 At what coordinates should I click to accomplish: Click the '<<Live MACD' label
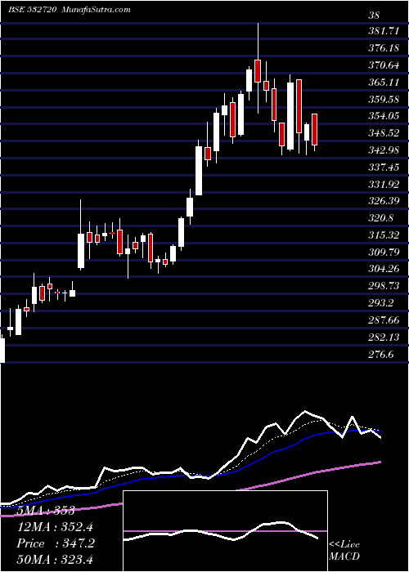tap(344, 550)
